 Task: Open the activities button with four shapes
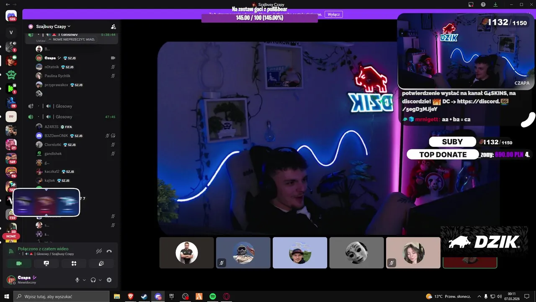click(74, 263)
